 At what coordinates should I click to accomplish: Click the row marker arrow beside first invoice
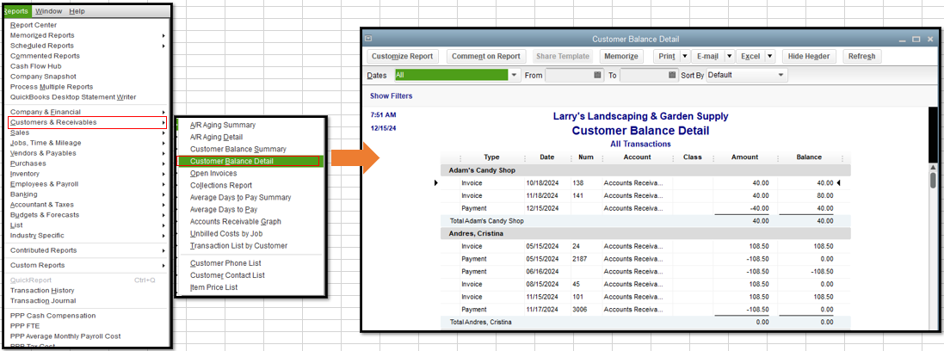436,183
